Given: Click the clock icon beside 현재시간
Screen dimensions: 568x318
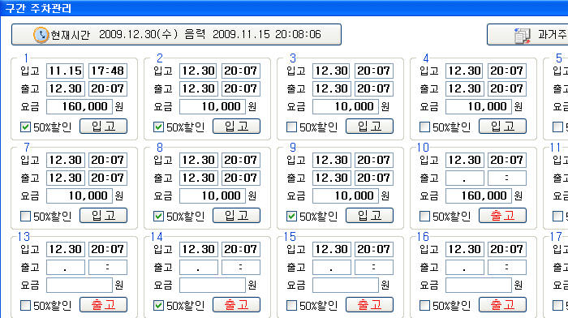Looking at the screenshot, I should coord(41,35).
